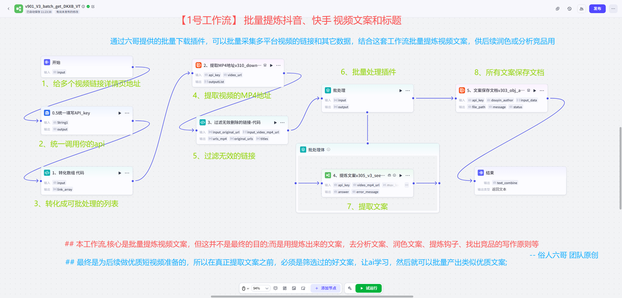
Task: Click blue icon of 0.5统一填写API_key node
Action: tap(47, 113)
